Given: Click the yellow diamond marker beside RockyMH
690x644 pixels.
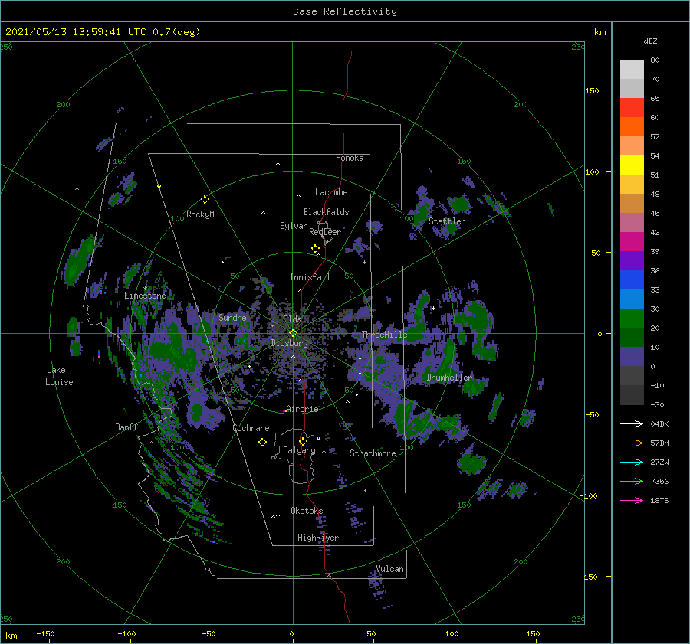Looking at the screenshot, I should (205, 200).
